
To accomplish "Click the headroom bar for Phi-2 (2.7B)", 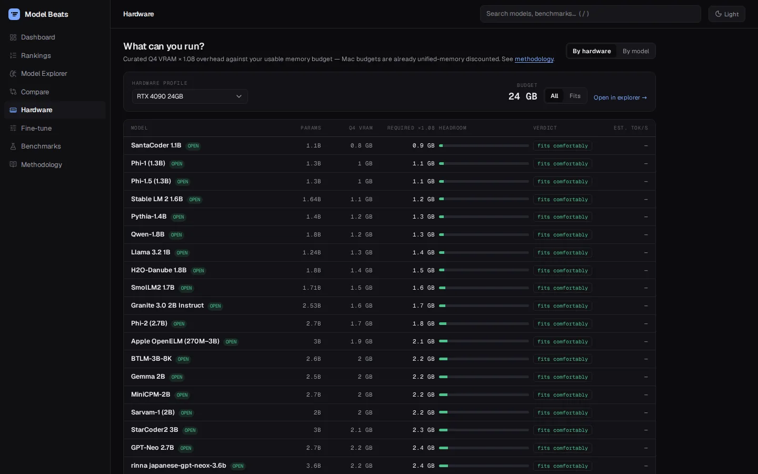I will [484, 324].
